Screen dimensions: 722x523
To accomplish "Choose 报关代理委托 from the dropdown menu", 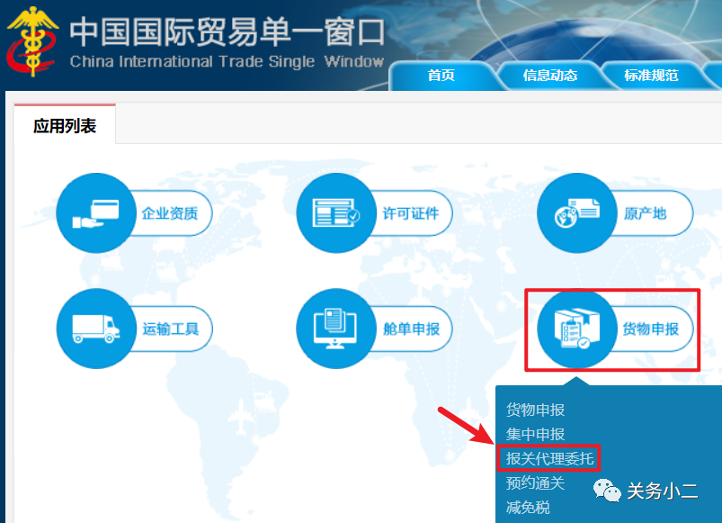I will (548, 457).
